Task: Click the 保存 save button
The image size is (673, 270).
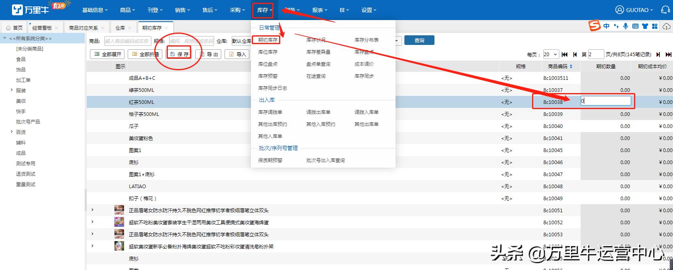Action: tap(179, 54)
